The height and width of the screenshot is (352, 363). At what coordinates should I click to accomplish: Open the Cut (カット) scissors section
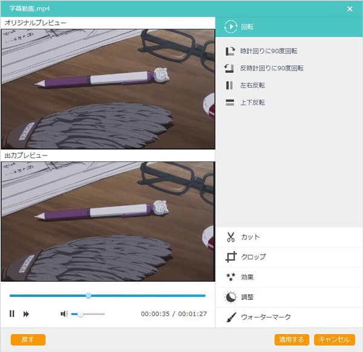231,236
